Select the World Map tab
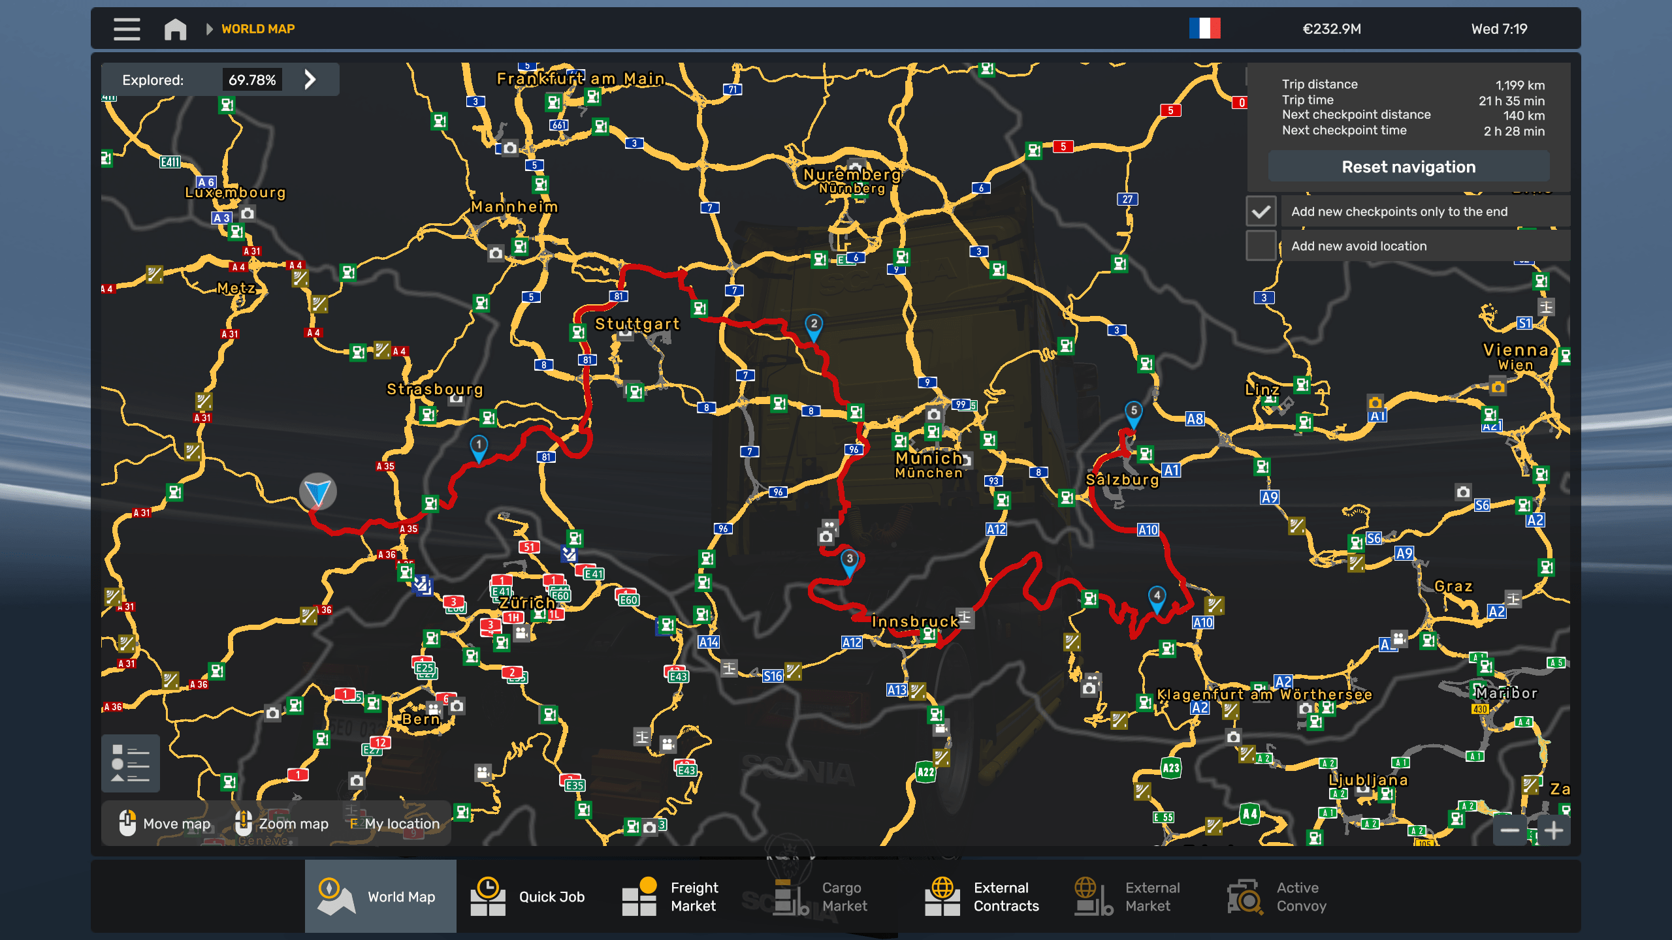1672x940 pixels. pyautogui.click(x=380, y=896)
